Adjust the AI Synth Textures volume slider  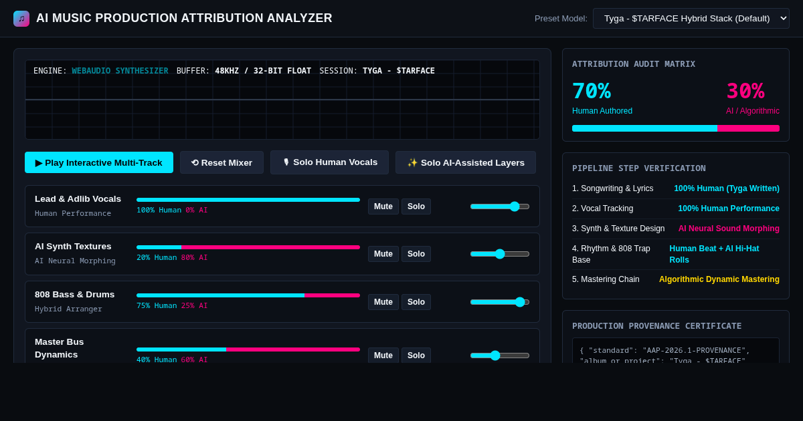[500, 254]
